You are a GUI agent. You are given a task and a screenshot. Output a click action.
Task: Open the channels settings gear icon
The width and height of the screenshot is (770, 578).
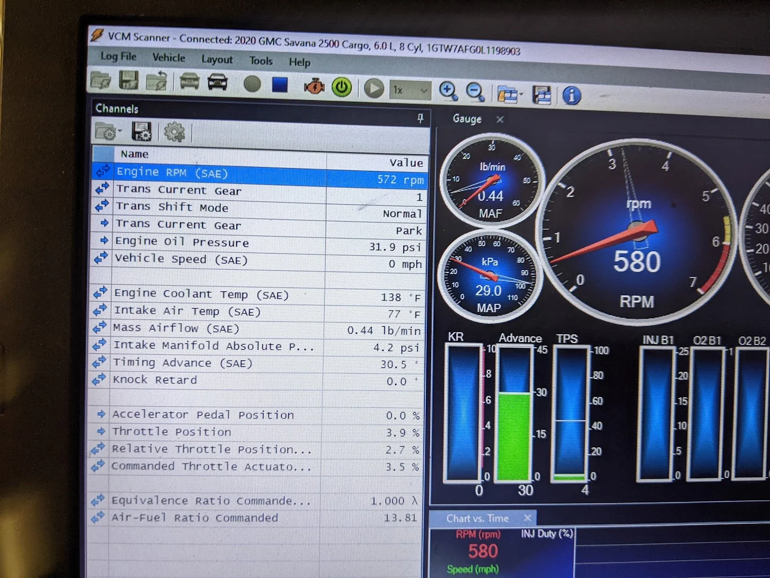pyautogui.click(x=174, y=132)
